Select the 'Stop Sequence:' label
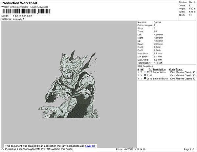 click(x=145, y=66)
